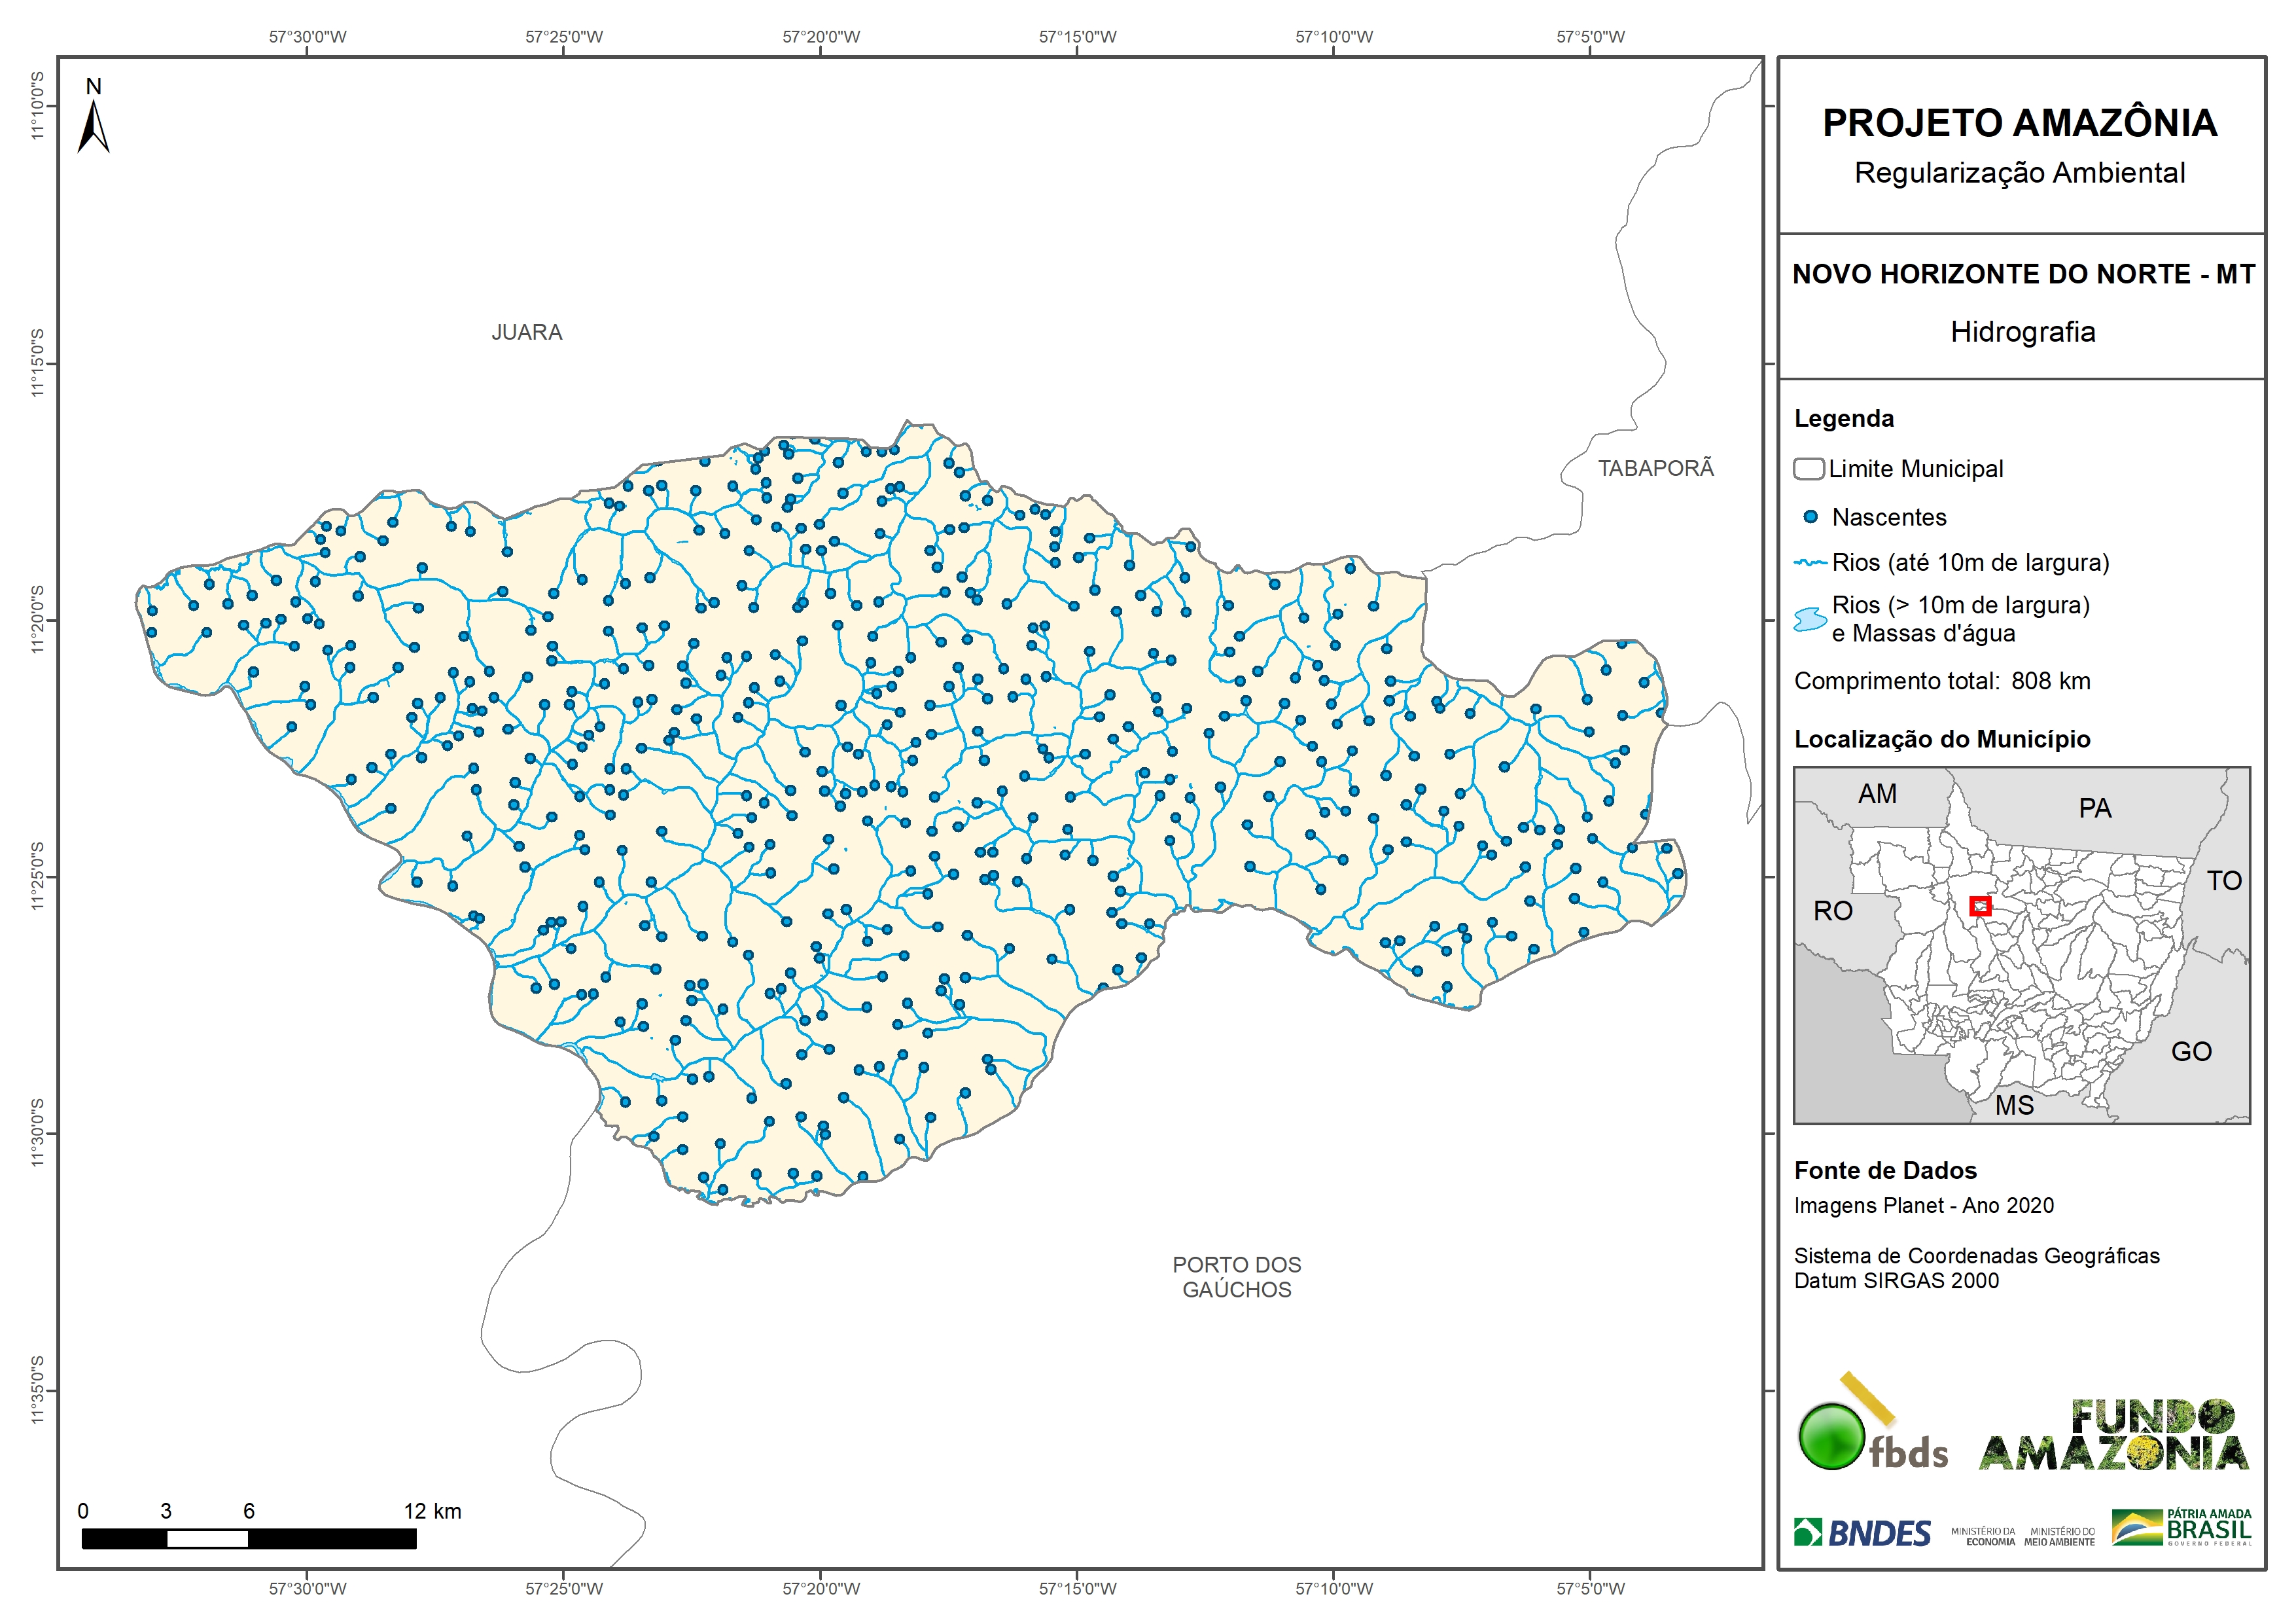This screenshot has height=1624, width=2296.
Task: Click the BNDES logo
Action: point(1862,1532)
